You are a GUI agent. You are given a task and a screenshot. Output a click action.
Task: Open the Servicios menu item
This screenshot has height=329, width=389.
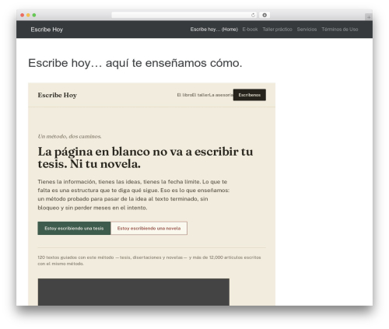[x=307, y=30]
